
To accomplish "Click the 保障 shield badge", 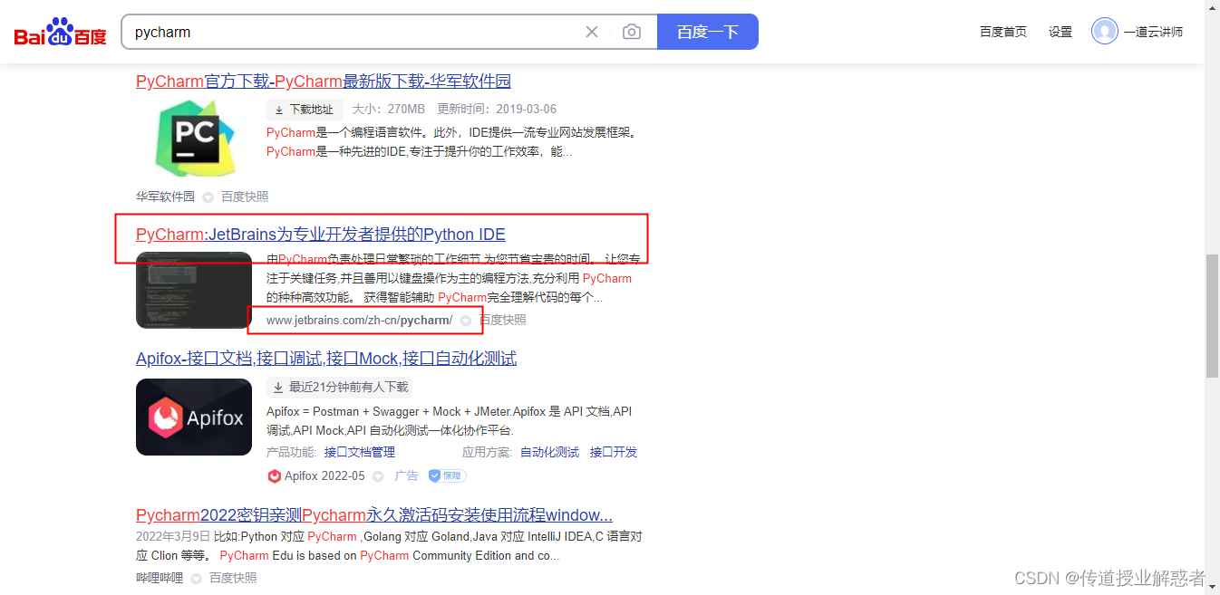I will tap(447, 475).
